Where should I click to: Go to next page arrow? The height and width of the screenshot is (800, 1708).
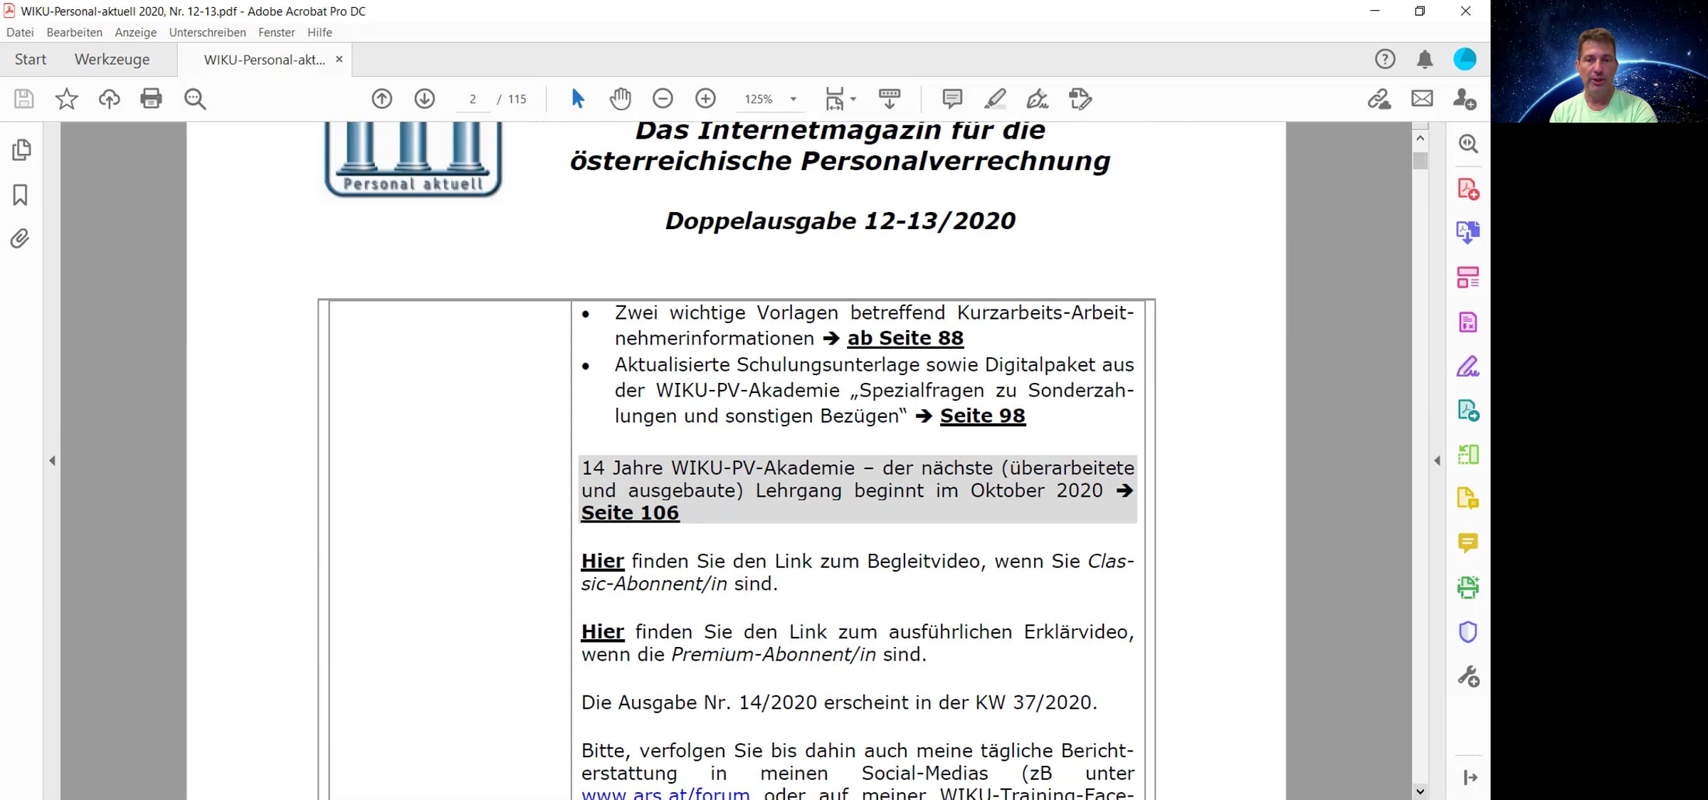(x=425, y=99)
